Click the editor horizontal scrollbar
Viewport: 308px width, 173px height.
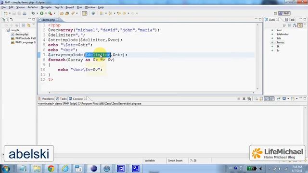pos(151,93)
